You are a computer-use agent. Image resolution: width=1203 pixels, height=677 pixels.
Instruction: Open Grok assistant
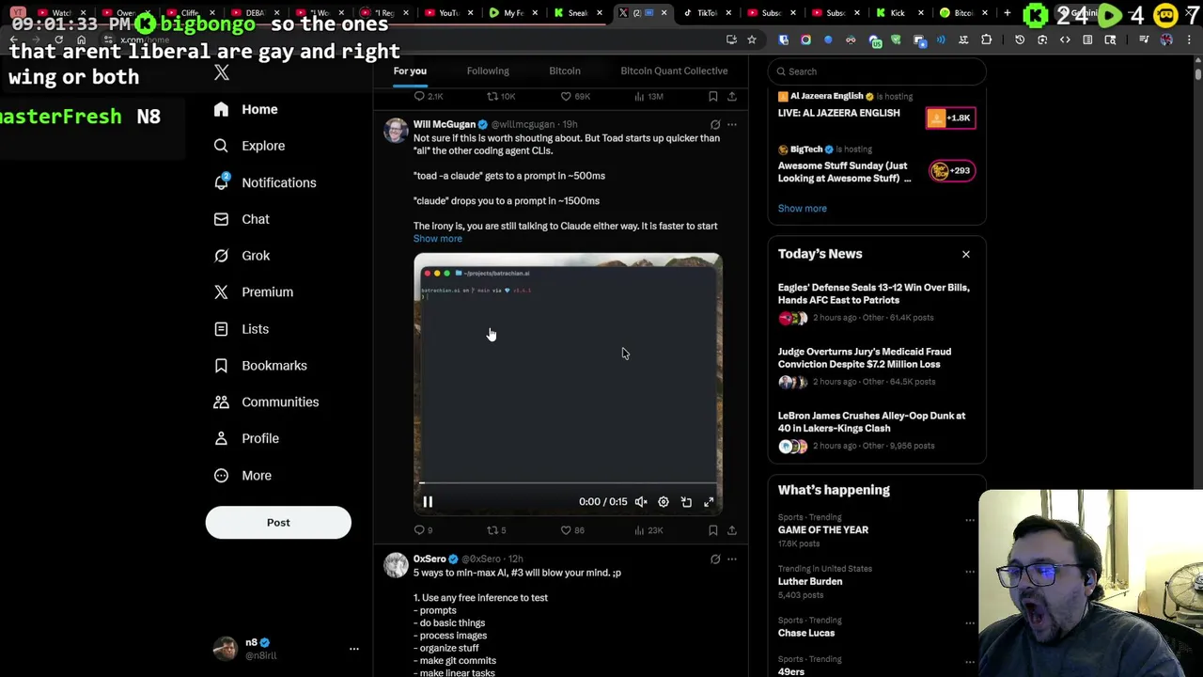click(242, 256)
